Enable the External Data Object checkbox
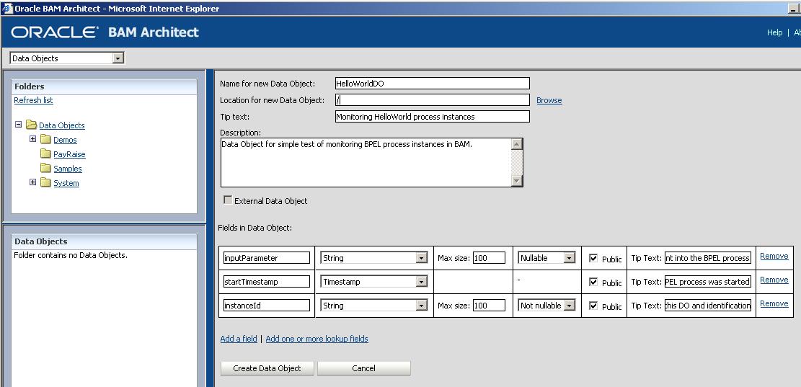Image resolution: width=801 pixels, height=387 pixels. pos(228,200)
